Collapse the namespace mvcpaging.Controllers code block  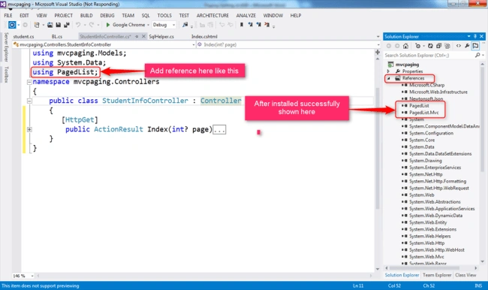29,82
